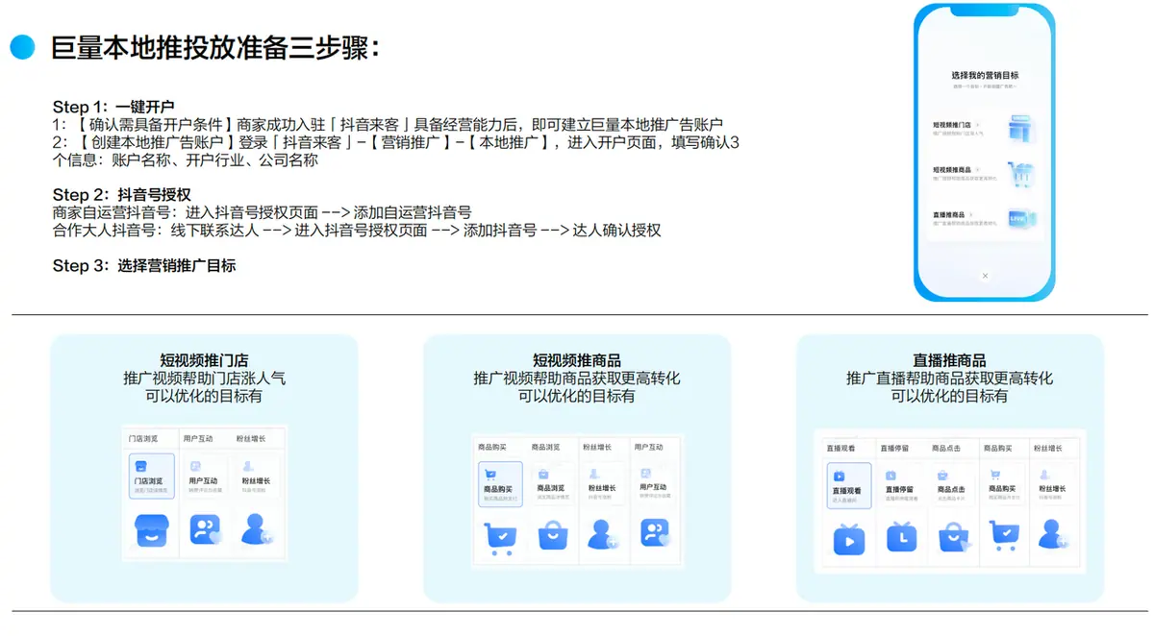
Task: Select 粉丝增长 option card in 短视频推门店 panel
Action: pyautogui.click(x=257, y=477)
